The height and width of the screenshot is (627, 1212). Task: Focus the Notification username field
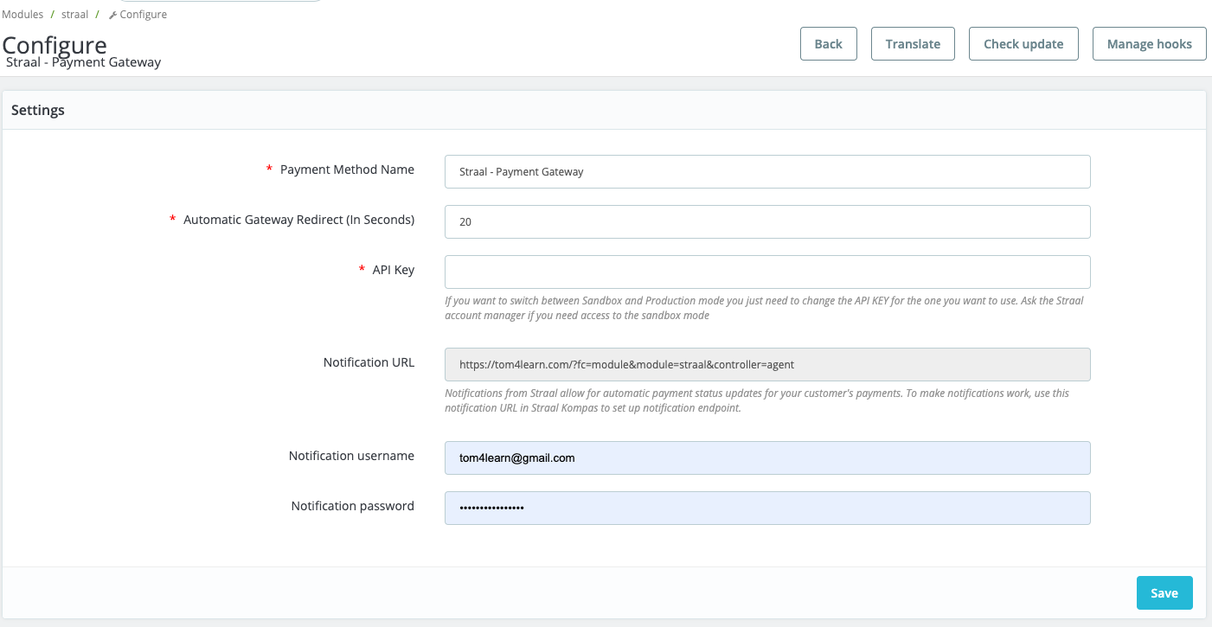click(x=767, y=457)
